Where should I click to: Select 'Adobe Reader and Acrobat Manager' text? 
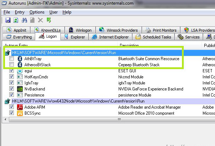150,107
